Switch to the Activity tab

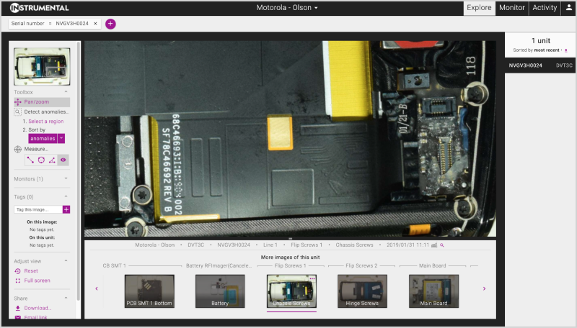[x=544, y=8]
